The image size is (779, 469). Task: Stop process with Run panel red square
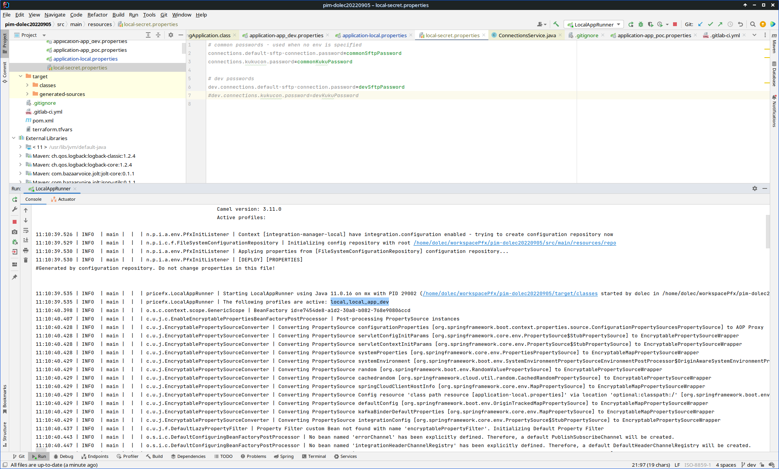tap(15, 222)
